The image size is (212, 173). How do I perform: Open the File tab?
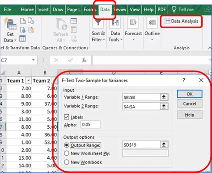8,9
